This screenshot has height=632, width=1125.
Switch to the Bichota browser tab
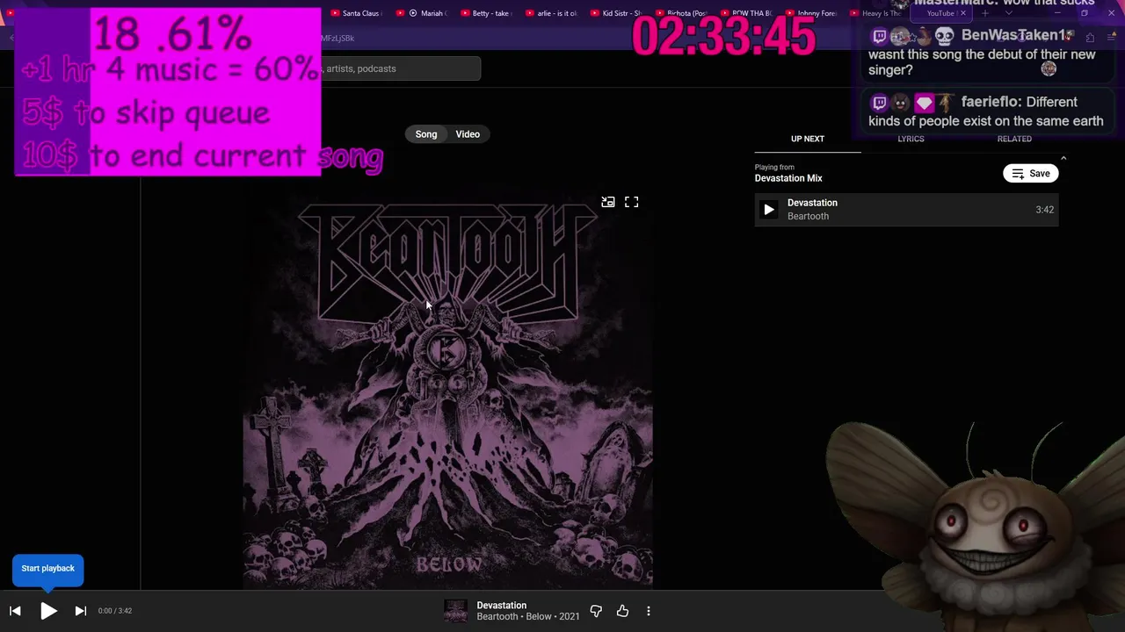(684, 13)
